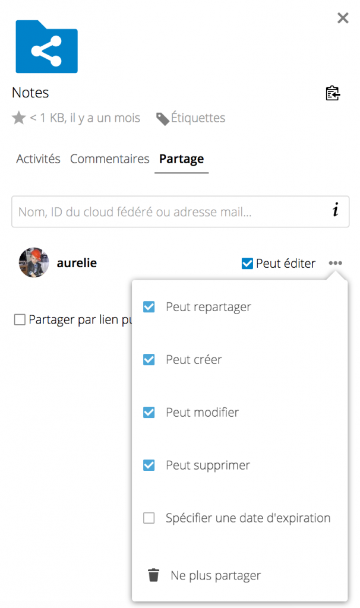
Task: Click the aurelie user name
Action: [77, 262]
